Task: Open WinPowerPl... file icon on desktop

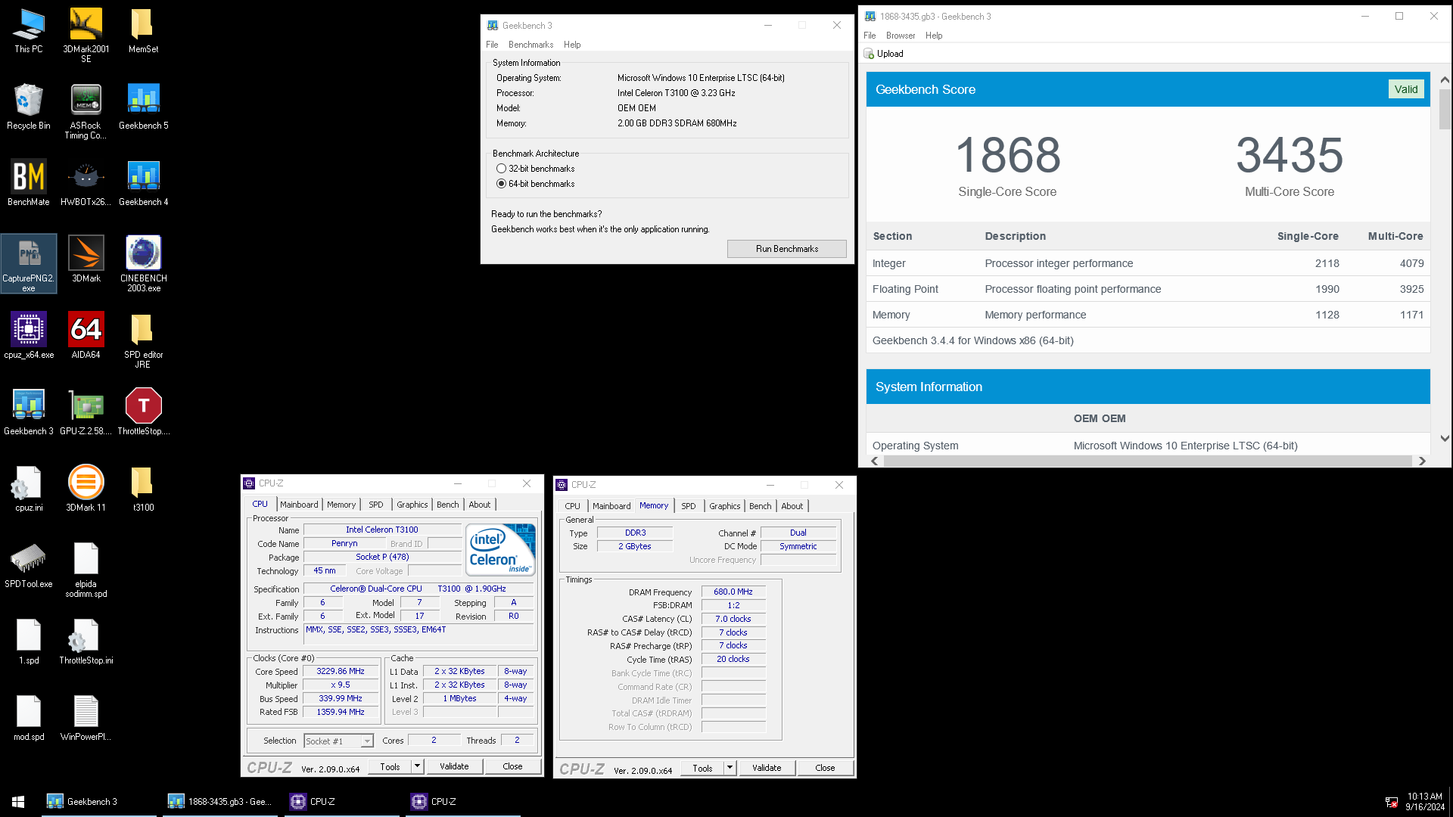Action: point(86,718)
